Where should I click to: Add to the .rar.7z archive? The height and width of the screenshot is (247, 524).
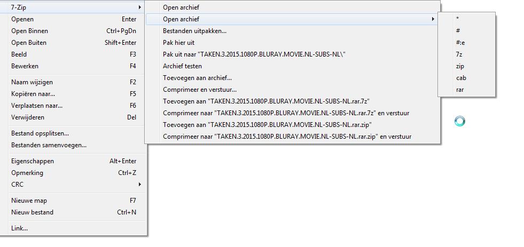[x=292, y=101]
